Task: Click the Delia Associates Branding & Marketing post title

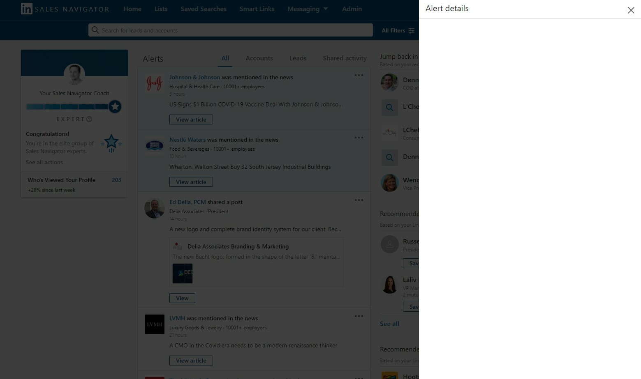Action: (x=238, y=246)
